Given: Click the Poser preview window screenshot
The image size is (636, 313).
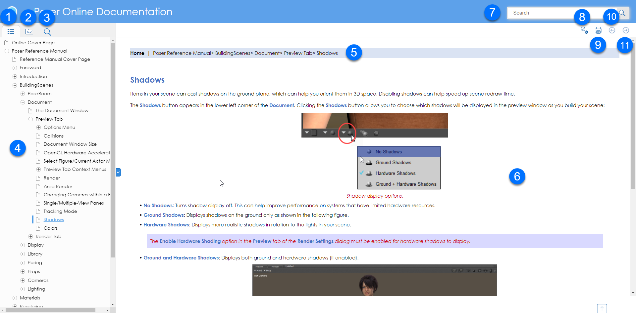Looking at the screenshot, I should 375,280.
